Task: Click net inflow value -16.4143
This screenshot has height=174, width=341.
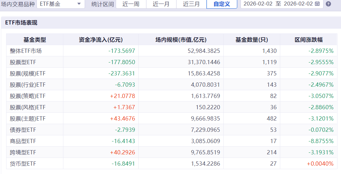Action: [x=123, y=141]
